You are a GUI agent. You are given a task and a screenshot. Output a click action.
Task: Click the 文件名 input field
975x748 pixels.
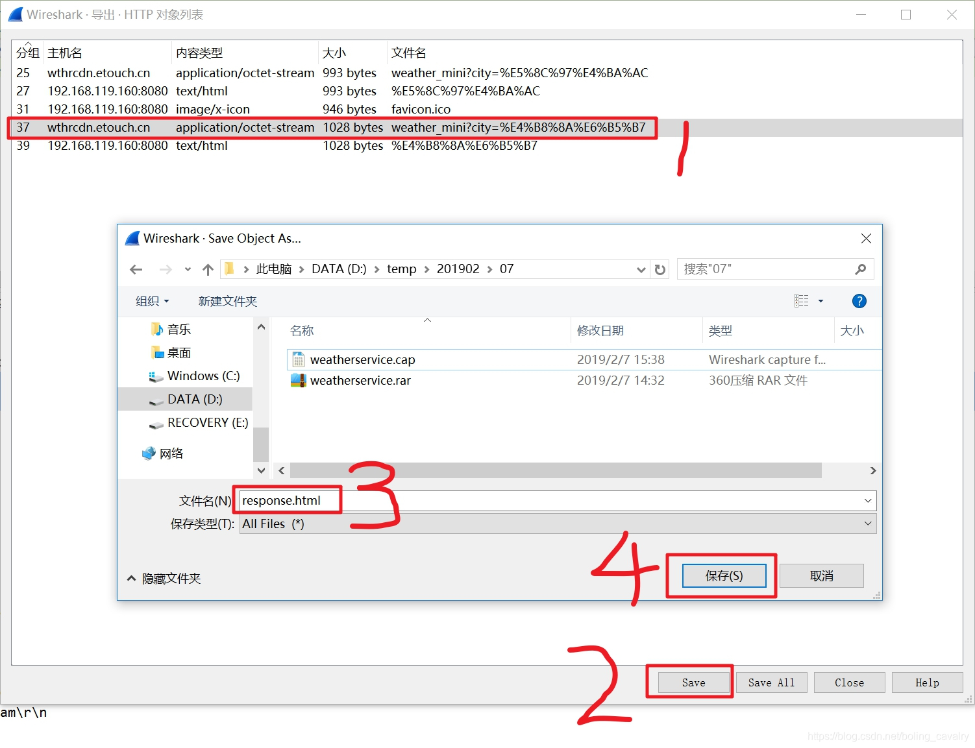tap(558, 501)
